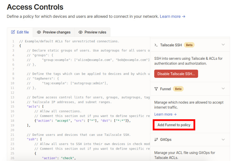Open the Preview changes tab
Screen dimensions: 236x161
point(54,32)
